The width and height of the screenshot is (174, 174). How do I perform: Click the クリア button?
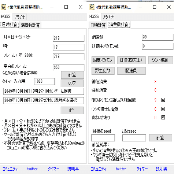click(72, 83)
